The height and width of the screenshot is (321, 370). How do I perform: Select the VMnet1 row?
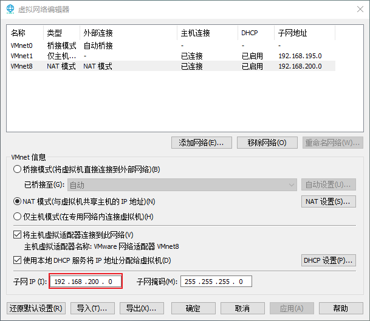click(x=173, y=56)
